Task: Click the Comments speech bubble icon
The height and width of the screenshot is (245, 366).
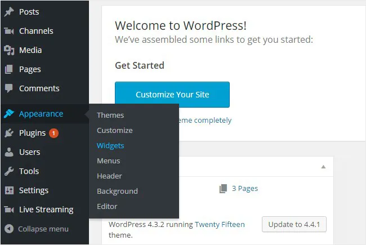Action: pyautogui.click(x=9, y=88)
